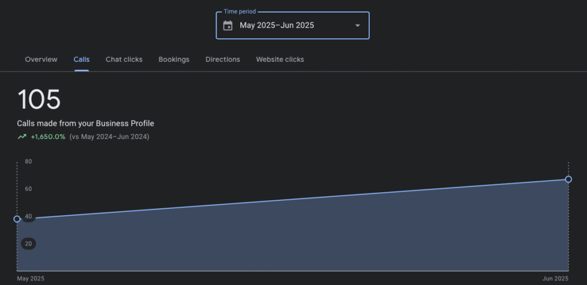
Task: Click the 105 total calls number
Action: (39, 100)
